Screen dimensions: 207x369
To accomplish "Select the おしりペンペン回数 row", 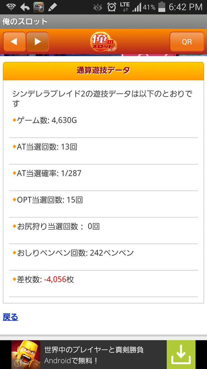I will [x=103, y=257].
